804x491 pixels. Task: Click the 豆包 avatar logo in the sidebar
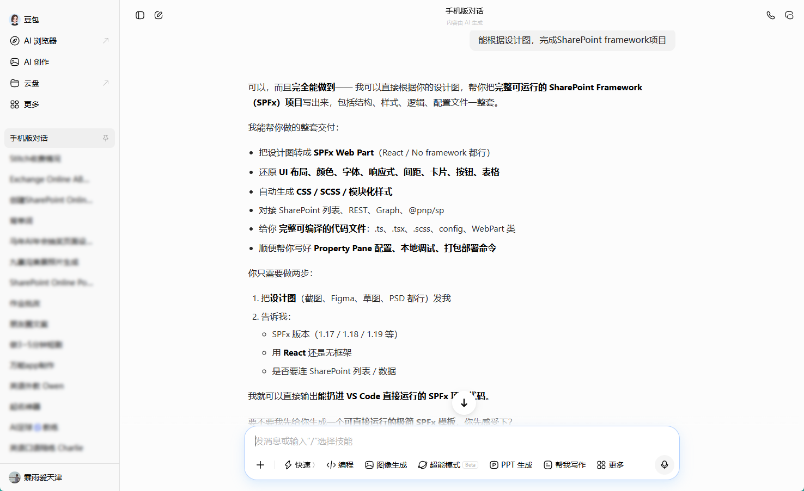pos(15,20)
